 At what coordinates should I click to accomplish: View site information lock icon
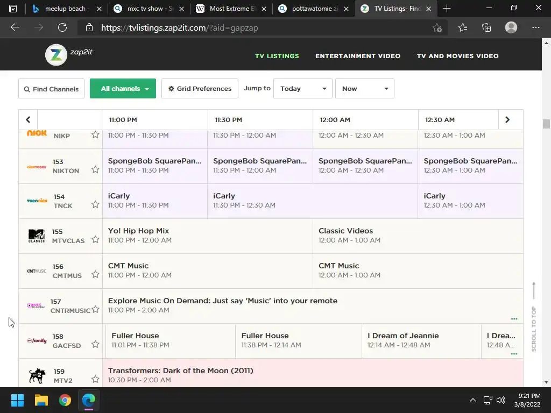[x=89, y=27]
